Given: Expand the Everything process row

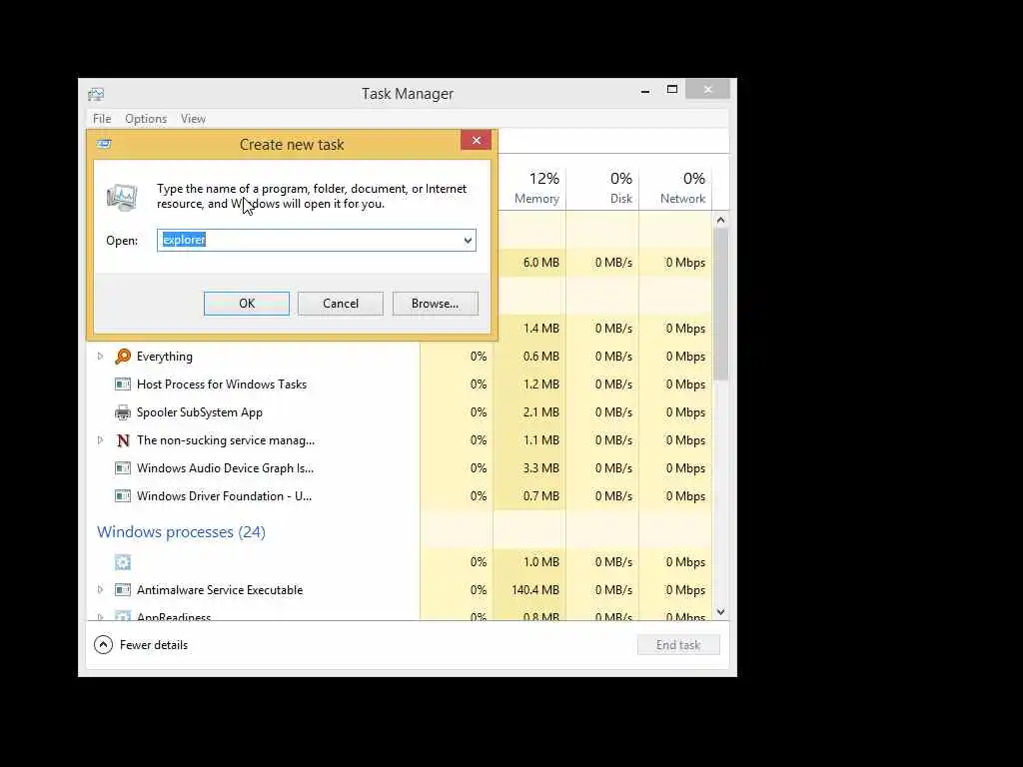Looking at the screenshot, I should [x=101, y=357].
